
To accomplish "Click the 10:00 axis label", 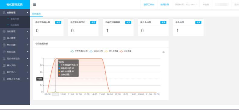I will coord(63,94).
